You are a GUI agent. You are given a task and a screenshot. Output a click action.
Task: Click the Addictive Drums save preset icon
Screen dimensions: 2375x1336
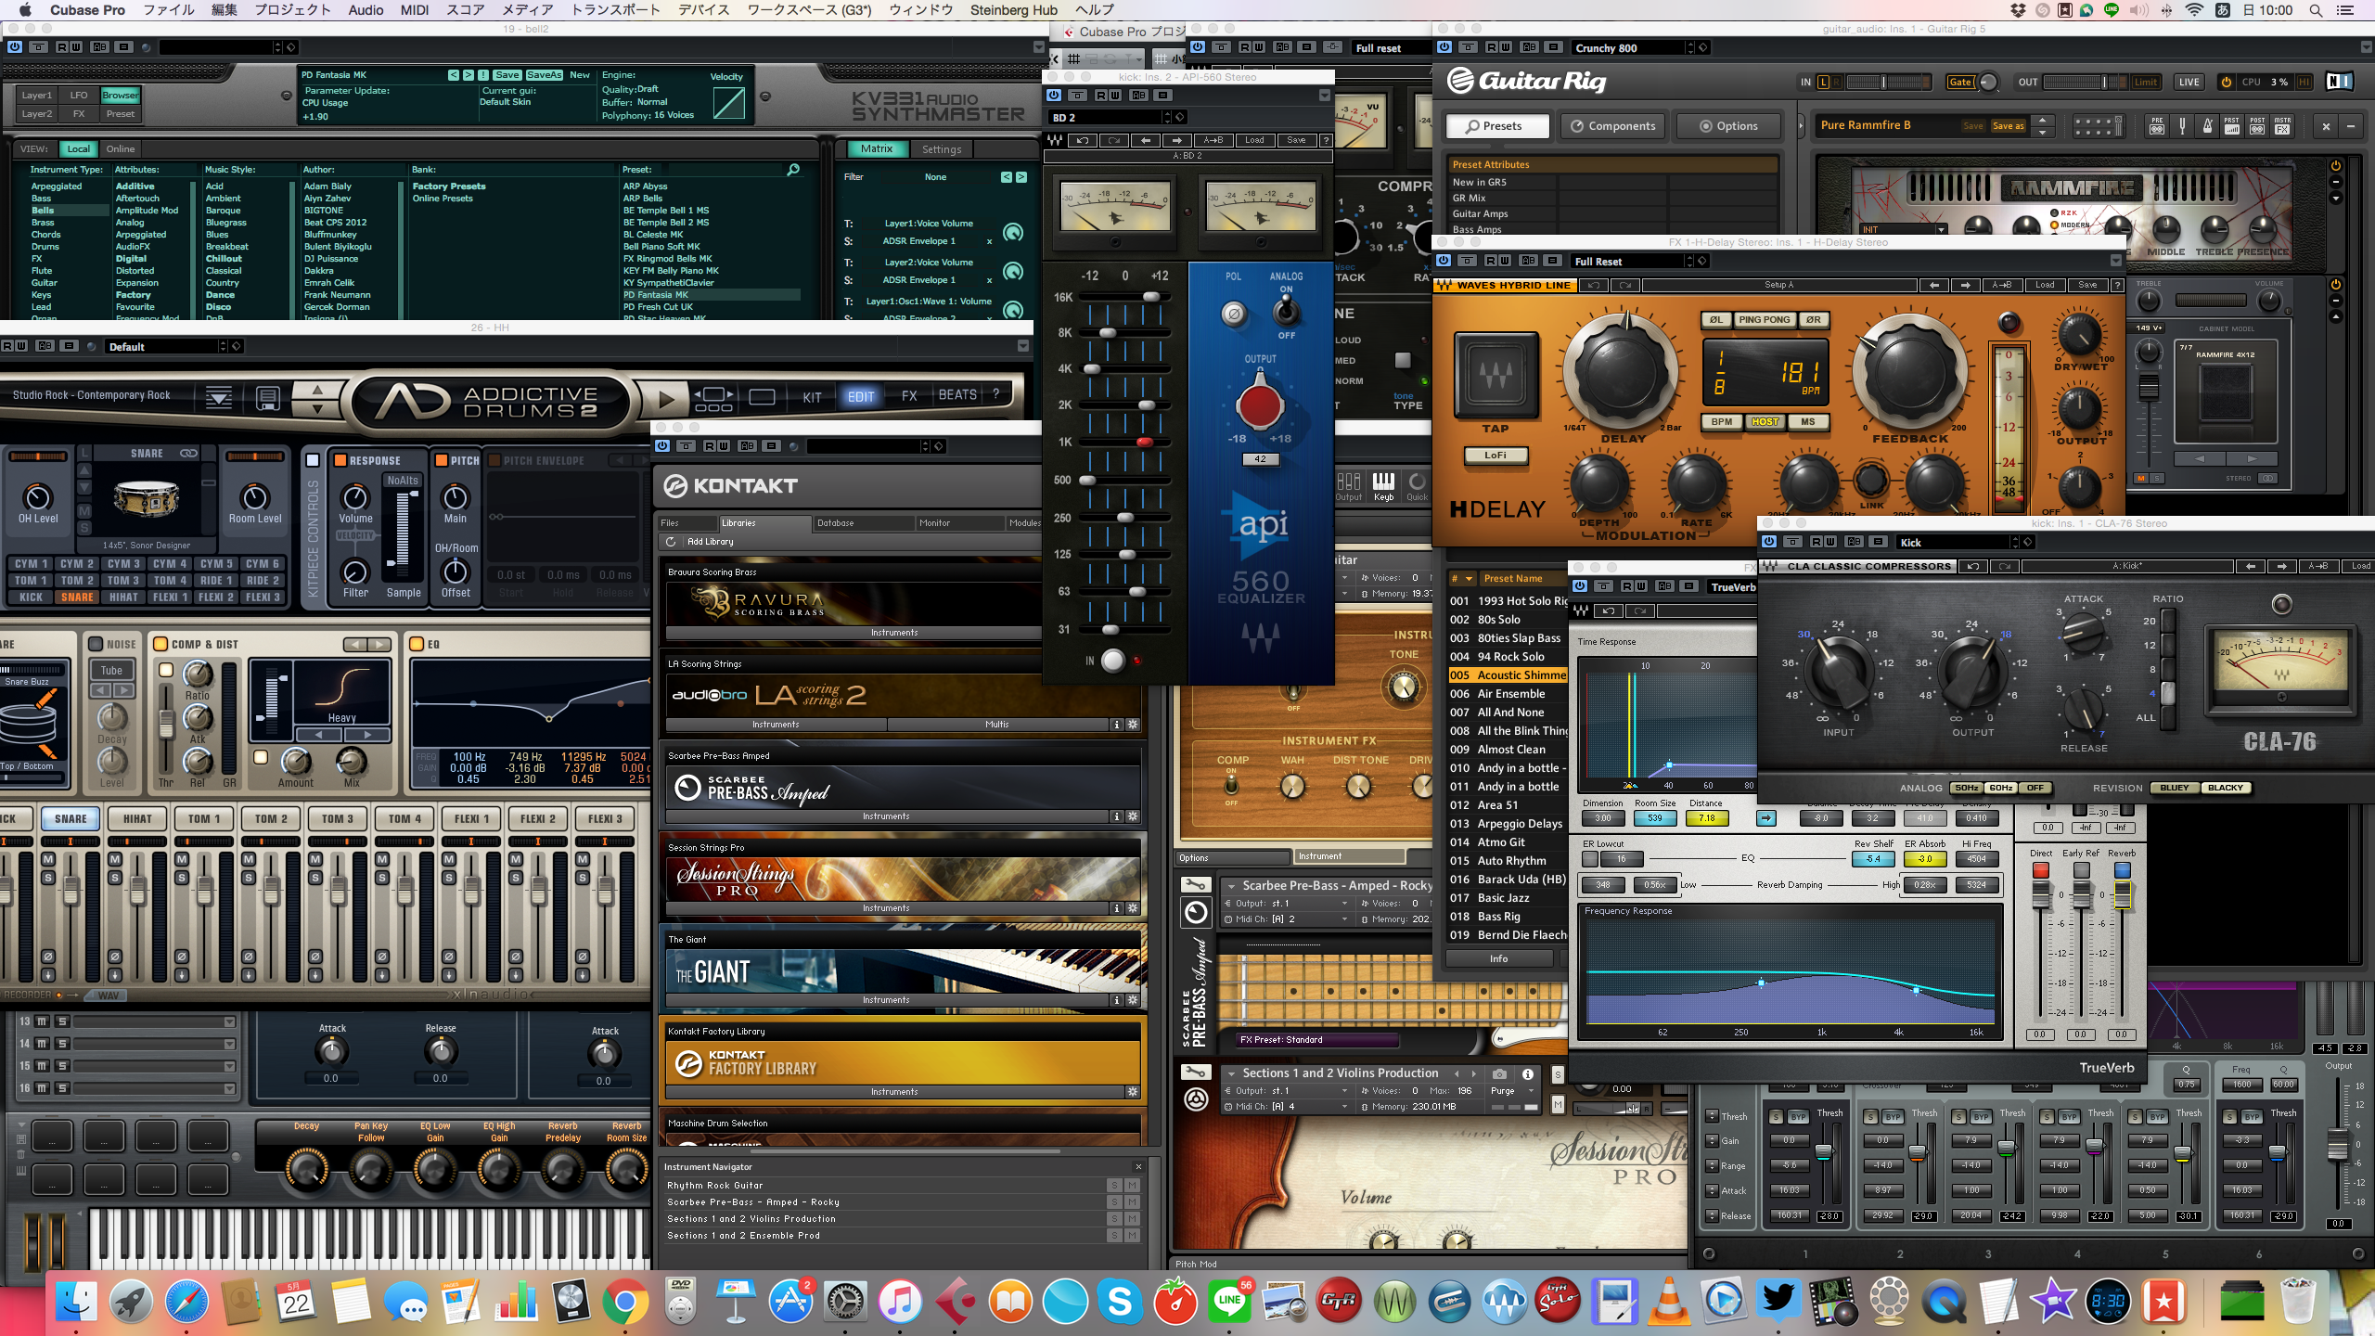tap(267, 398)
